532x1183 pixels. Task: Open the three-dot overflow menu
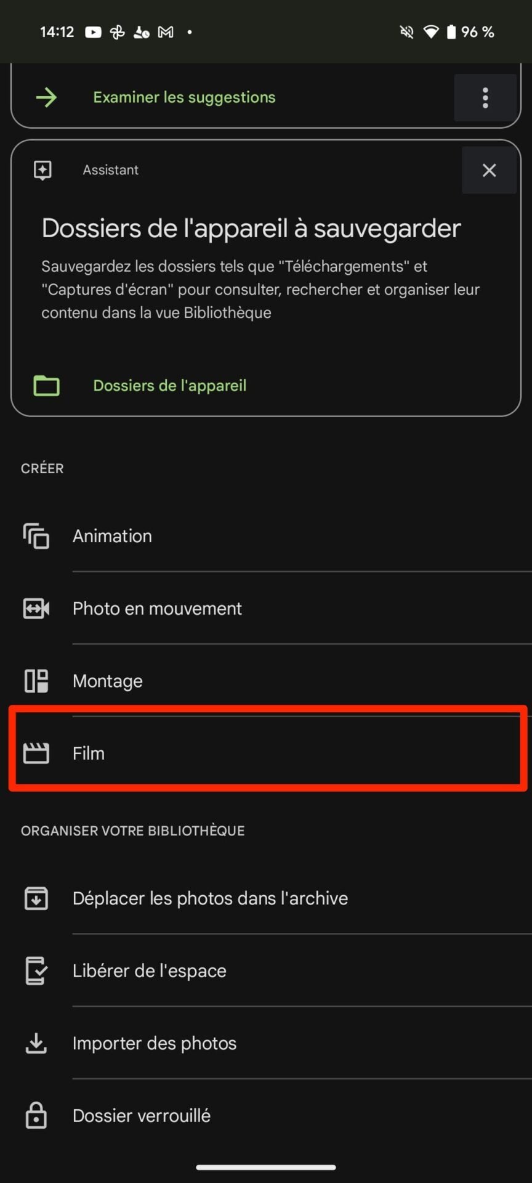coord(485,97)
